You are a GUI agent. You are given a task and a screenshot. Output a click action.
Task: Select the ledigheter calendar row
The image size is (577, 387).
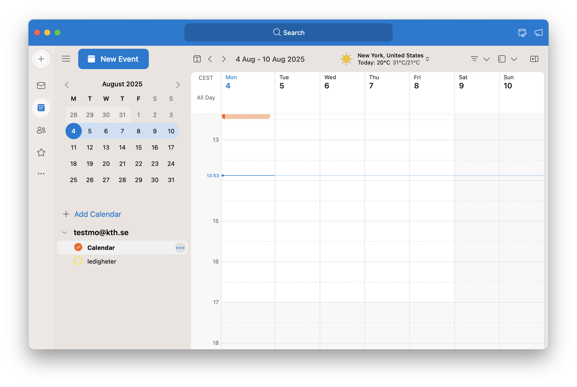(x=122, y=261)
